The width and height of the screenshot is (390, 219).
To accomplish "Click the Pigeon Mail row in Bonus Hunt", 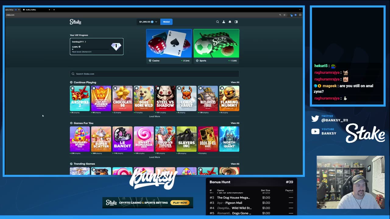I will tap(251, 203).
